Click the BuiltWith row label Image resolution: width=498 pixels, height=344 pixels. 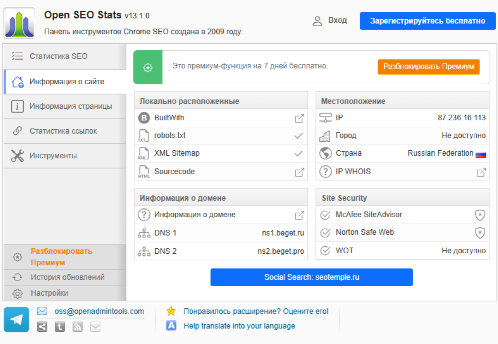169,118
